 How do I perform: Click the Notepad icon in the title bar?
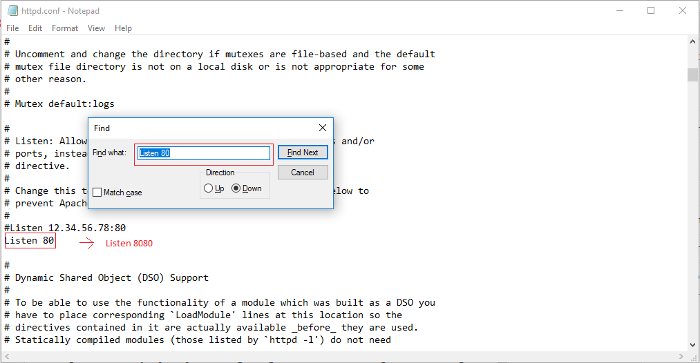point(12,11)
